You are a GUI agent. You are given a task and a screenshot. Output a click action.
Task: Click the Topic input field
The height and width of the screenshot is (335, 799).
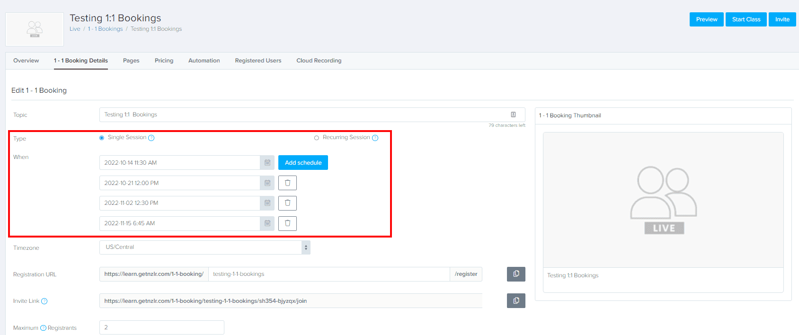click(x=303, y=115)
